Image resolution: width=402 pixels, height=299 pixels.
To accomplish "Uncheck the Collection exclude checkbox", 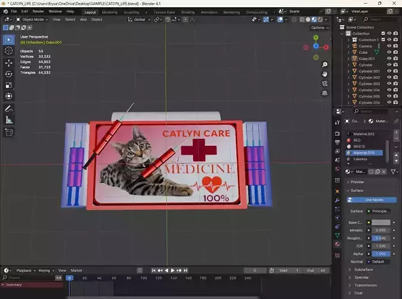I will coord(383,33).
